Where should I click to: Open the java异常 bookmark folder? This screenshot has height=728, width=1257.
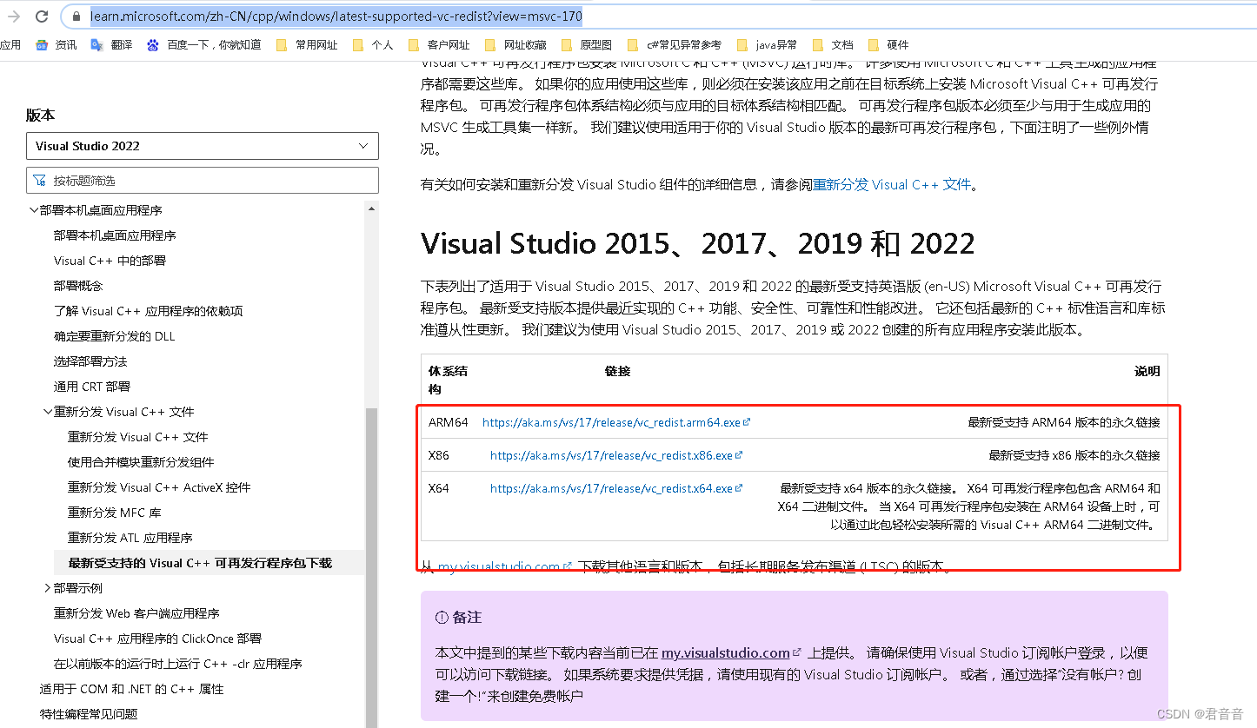[x=767, y=44]
